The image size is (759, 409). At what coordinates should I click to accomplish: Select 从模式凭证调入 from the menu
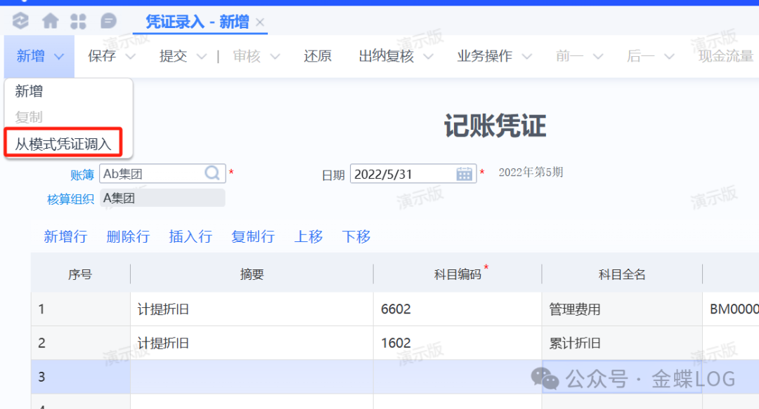pyautogui.click(x=63, y=143)
